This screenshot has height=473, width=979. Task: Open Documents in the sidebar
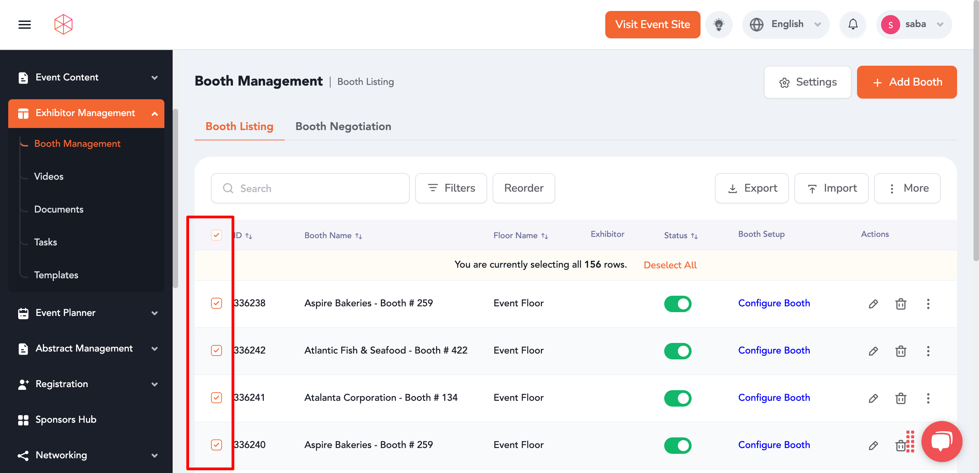(x=59, y=209)
